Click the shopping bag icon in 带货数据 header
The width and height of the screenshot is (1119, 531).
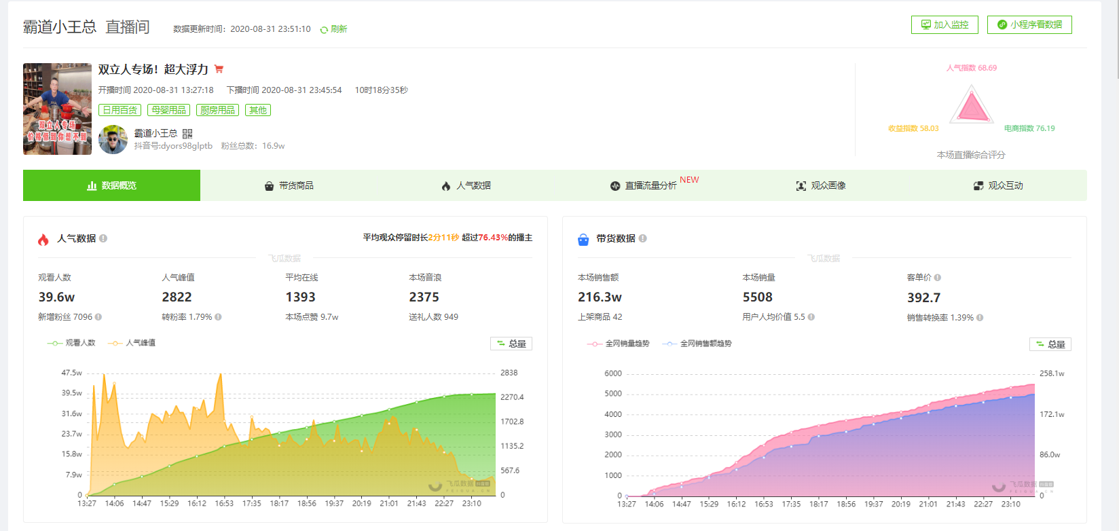click(x=583, y=239)
